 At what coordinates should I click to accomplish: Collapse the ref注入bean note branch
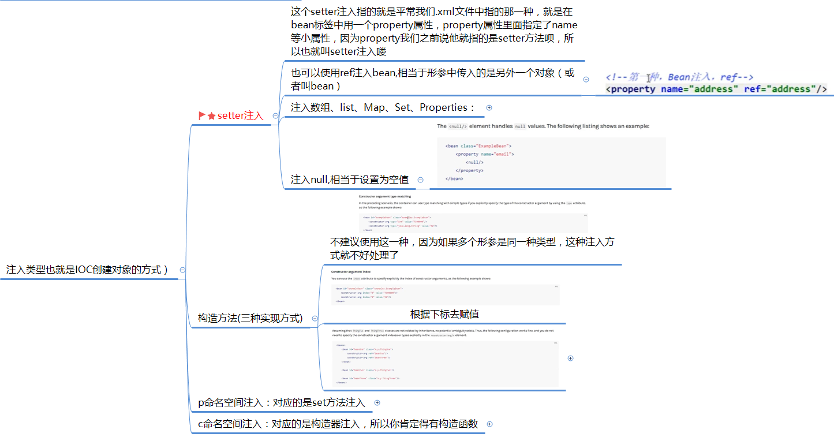(x=586, y=79)
